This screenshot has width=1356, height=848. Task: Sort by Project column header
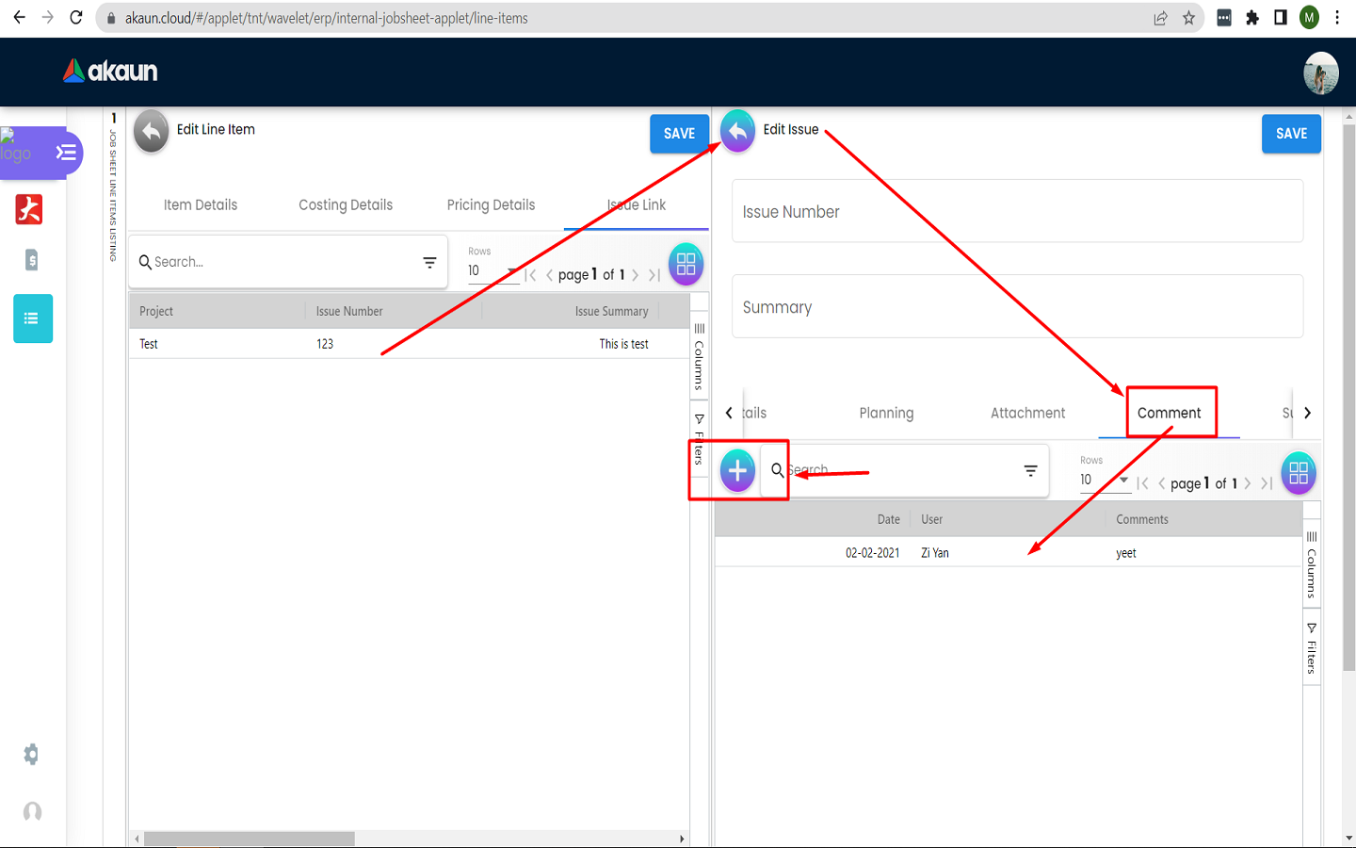[156, 312]
